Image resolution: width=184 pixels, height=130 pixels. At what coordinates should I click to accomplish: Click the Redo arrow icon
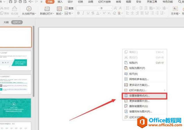coord(36,1)
